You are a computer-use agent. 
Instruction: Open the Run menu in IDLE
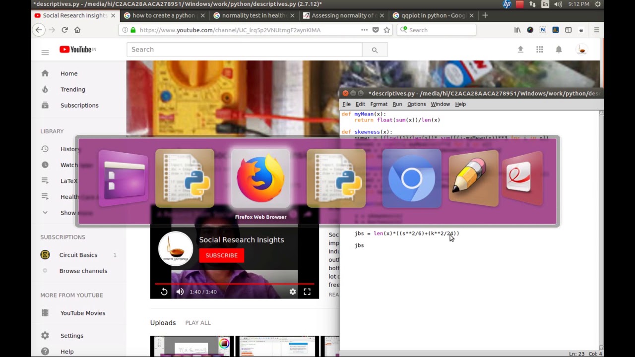click(x=397, y=104)
